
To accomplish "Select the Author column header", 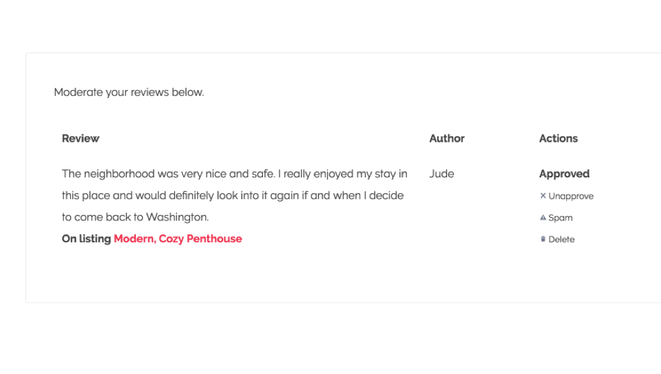I will (447, 138).
